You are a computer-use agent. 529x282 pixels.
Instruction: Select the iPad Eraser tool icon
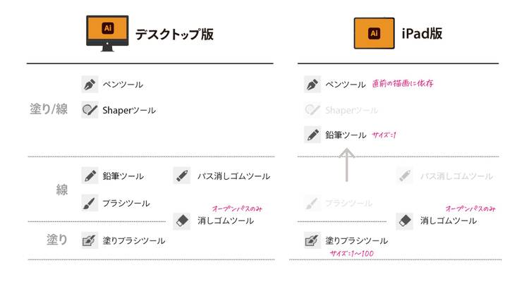[405, 221]
